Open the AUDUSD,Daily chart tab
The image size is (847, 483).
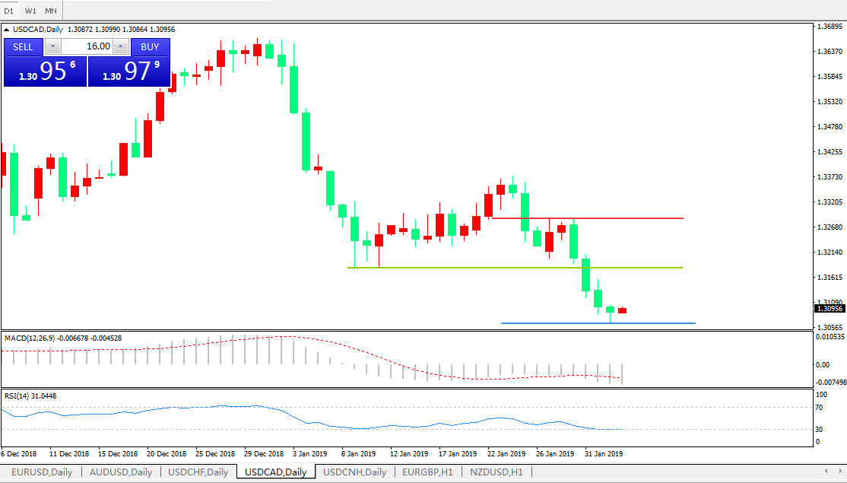(x=120, y=472)
